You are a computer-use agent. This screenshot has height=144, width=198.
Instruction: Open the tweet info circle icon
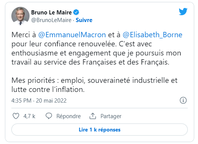[x=183, y=101]
